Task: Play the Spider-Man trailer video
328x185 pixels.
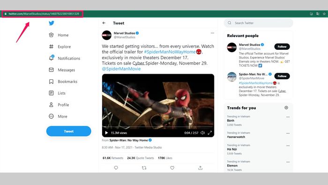Action: point(106,132)
